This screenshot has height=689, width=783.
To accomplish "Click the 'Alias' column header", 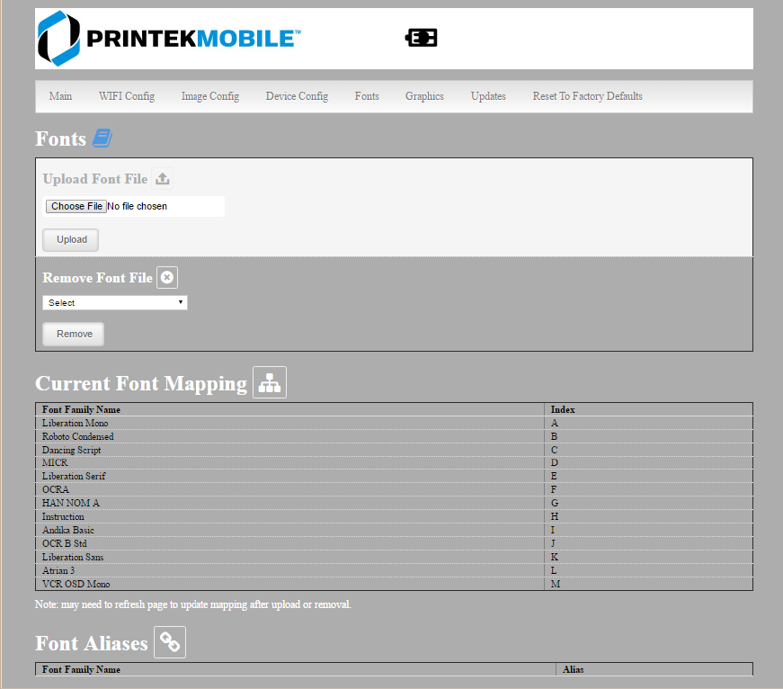I will pos(574,669).
